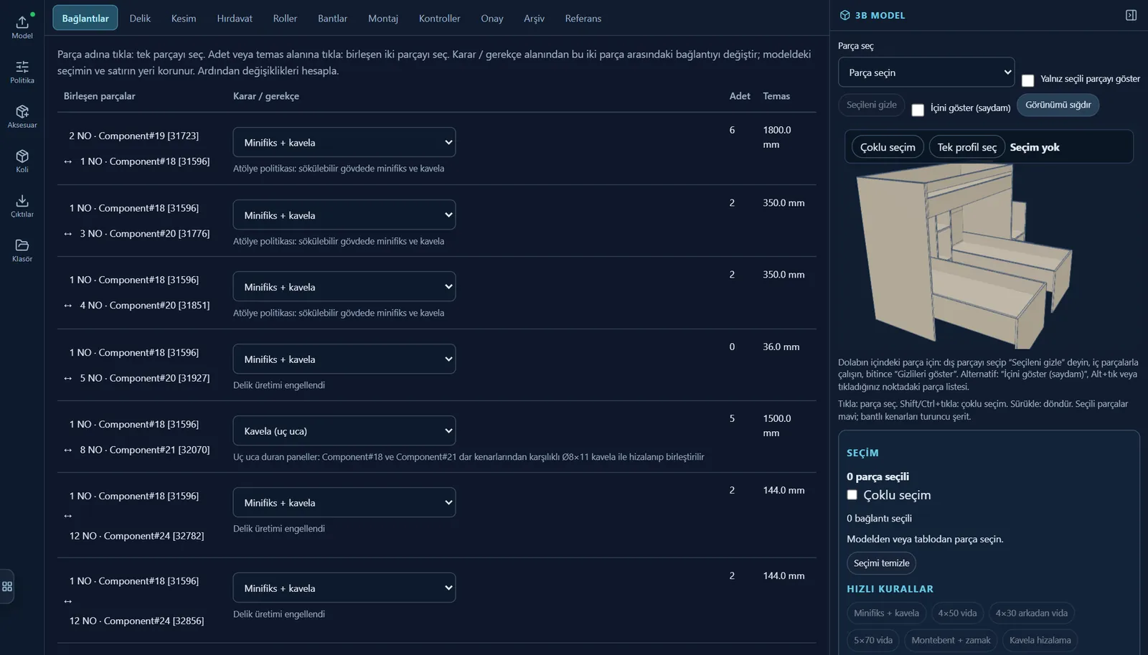Select part '2 NO · Component#19 [31723]'
The image size is (1148, 655).
click(x=134, y=136)
